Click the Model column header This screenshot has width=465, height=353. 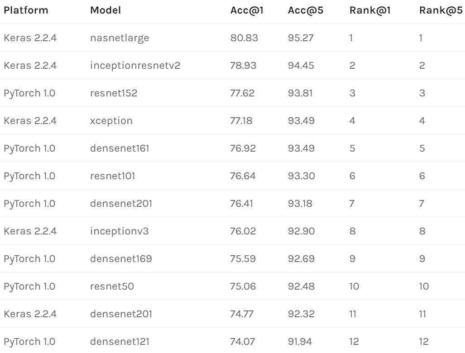point(105,10)
